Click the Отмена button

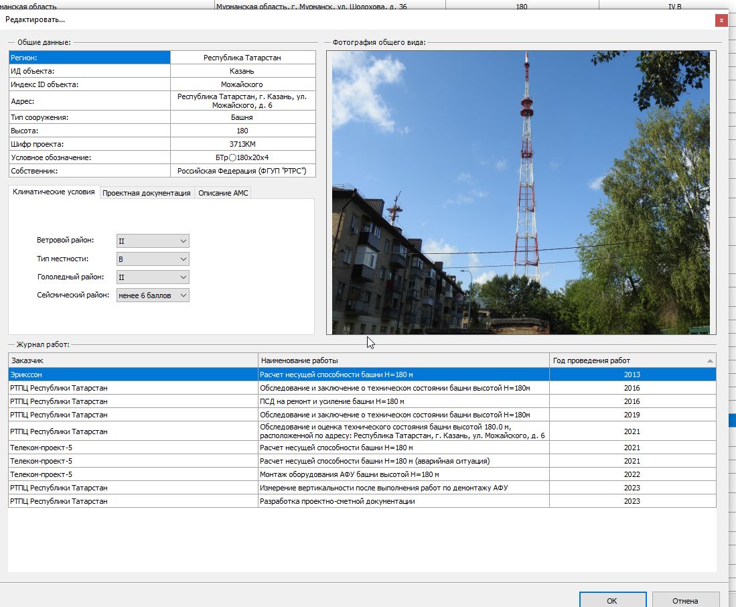coord(685,600)
